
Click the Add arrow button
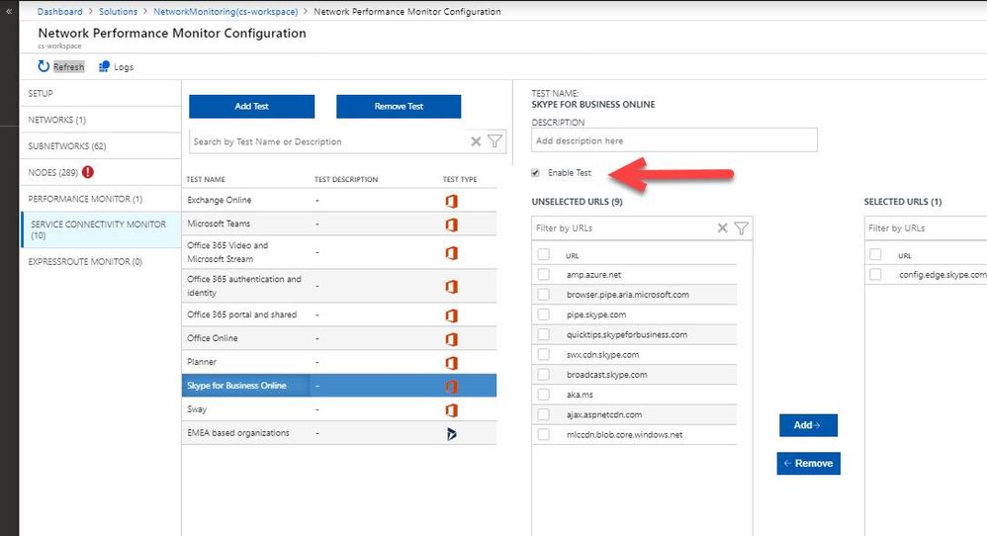tap(808, 425)
